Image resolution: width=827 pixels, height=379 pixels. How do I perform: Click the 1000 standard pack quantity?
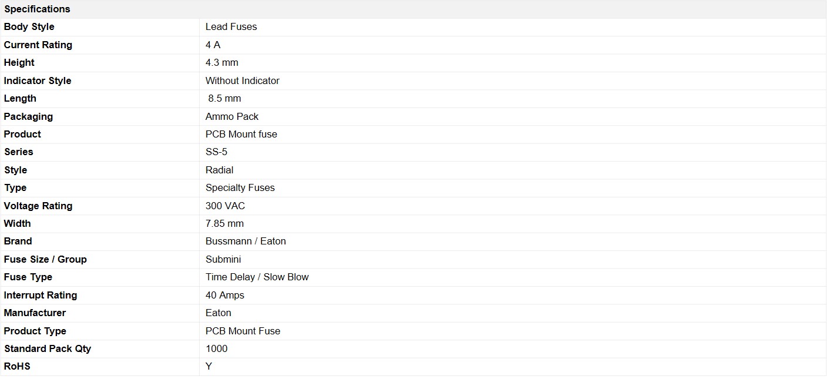[x=217, y=348]
